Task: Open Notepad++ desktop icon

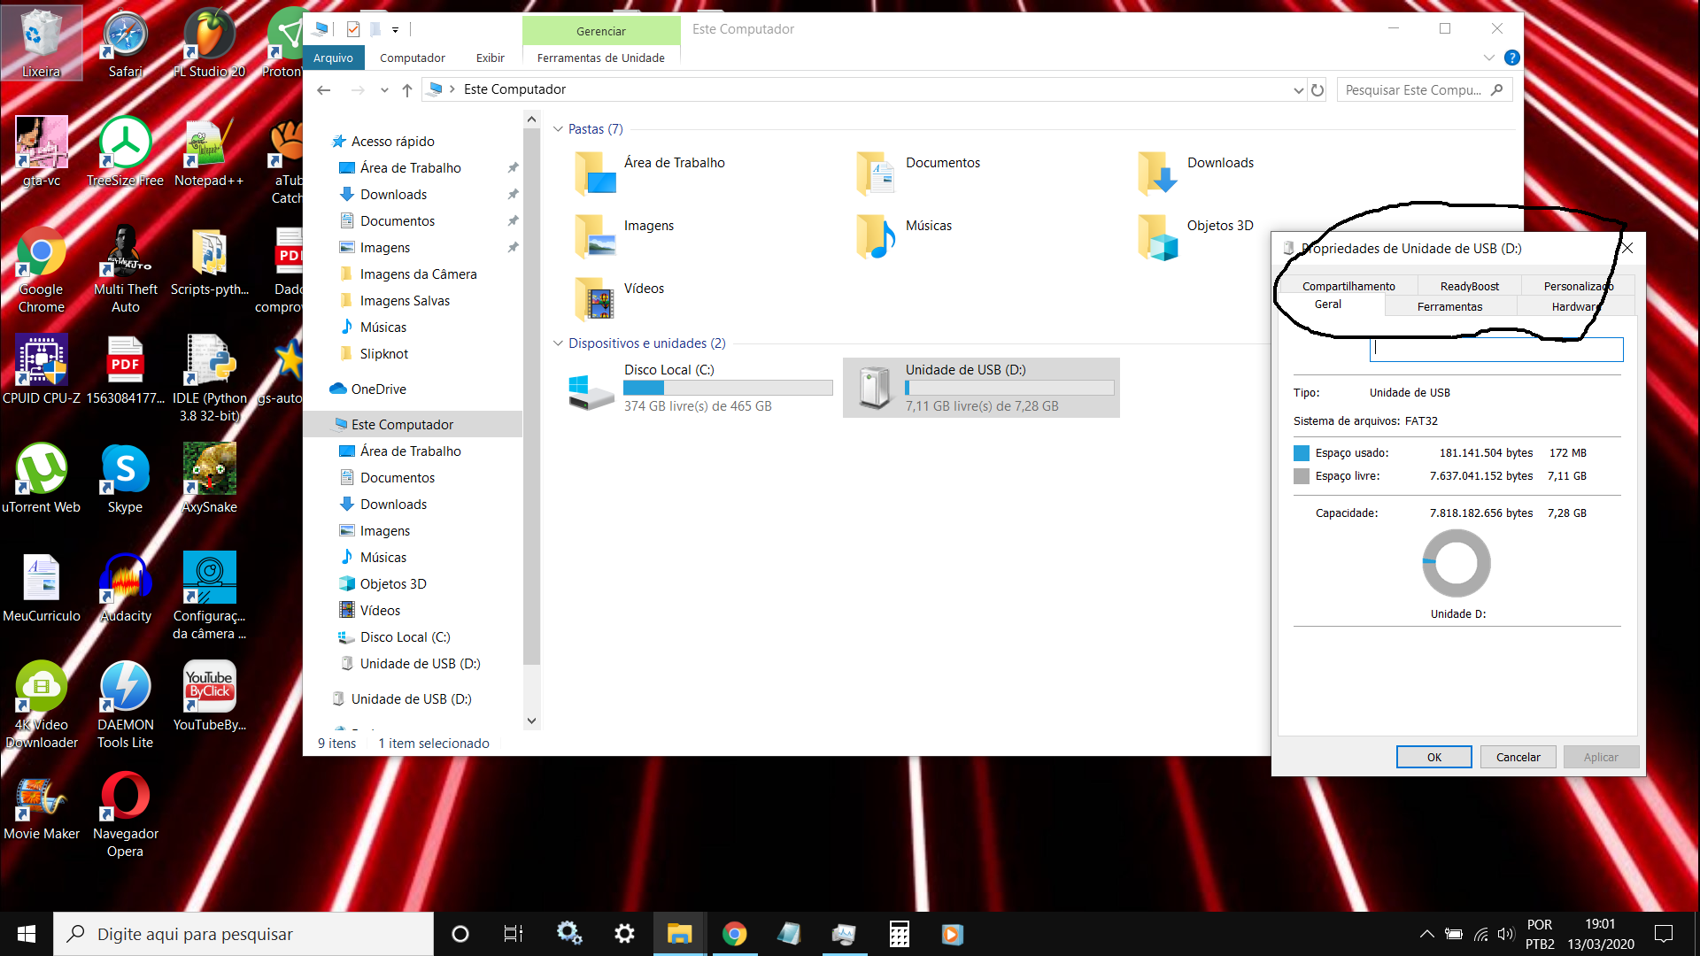Action: (x=209, y=151)
